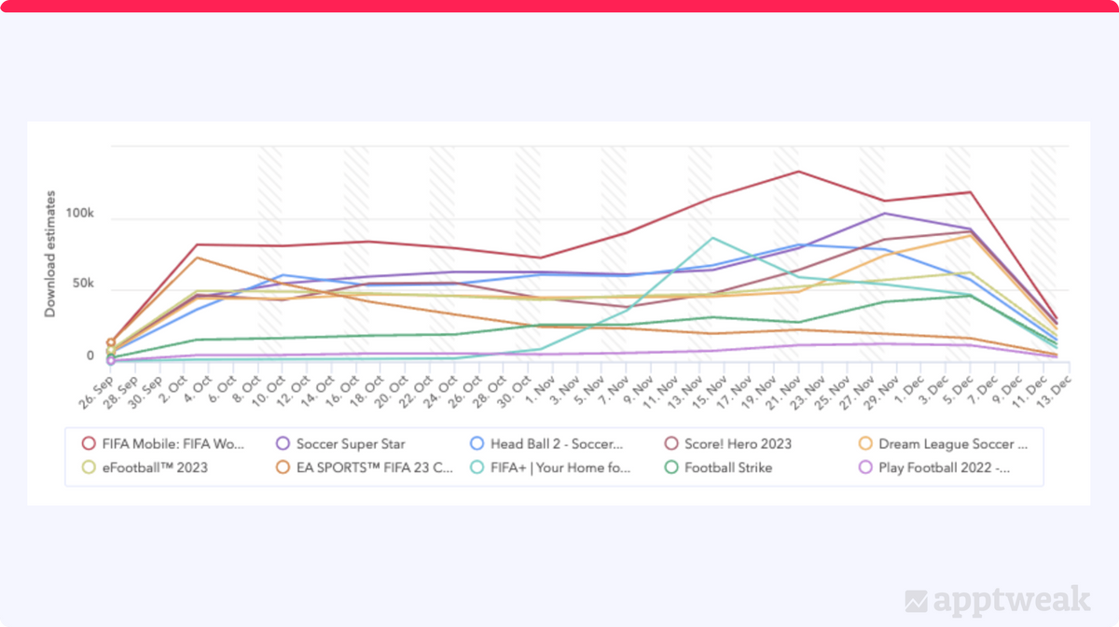Toggle the FIFA Mobile: FIFA Wo... legend series

pyautogui.click(x=164, y=444)
